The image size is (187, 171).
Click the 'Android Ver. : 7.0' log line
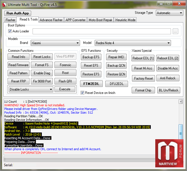click(x=17, y=131)
